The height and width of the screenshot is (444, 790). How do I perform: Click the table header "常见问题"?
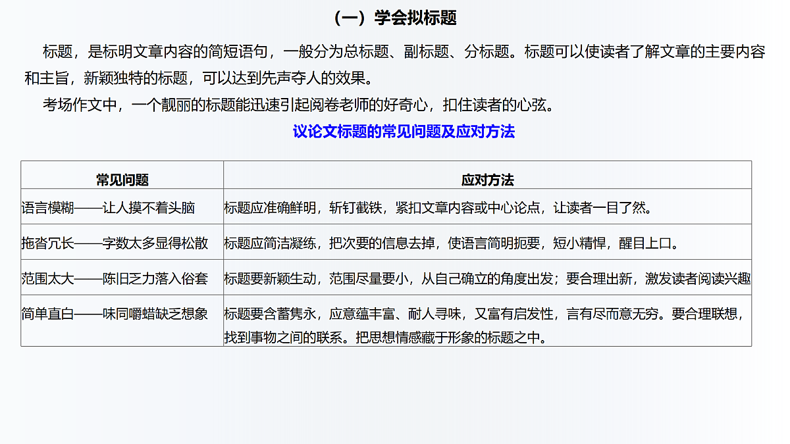coord(122,180)
